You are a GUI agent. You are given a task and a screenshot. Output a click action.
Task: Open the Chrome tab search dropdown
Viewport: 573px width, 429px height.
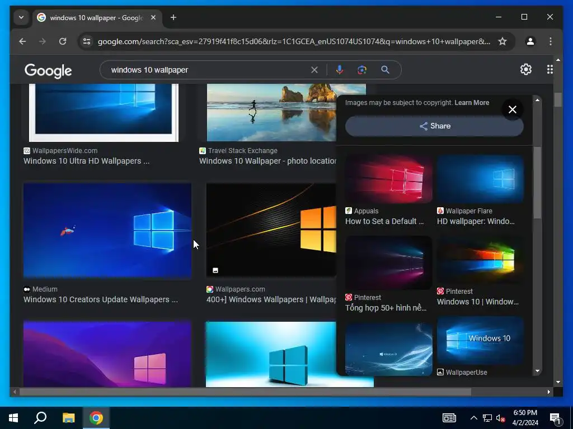tap(21, 17)
